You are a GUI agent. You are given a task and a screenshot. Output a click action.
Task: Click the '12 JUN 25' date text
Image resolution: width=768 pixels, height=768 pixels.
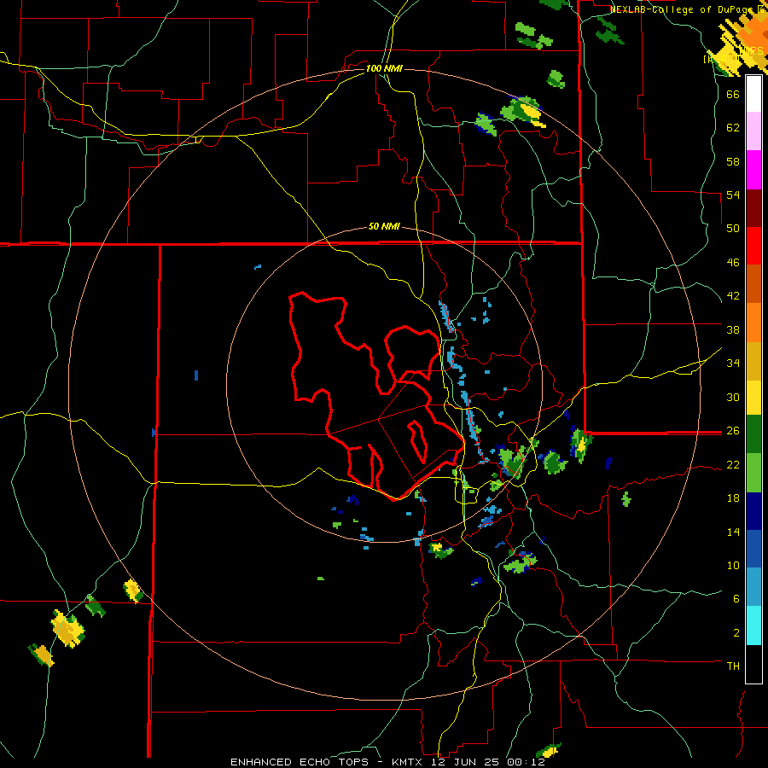coord(467,762)
